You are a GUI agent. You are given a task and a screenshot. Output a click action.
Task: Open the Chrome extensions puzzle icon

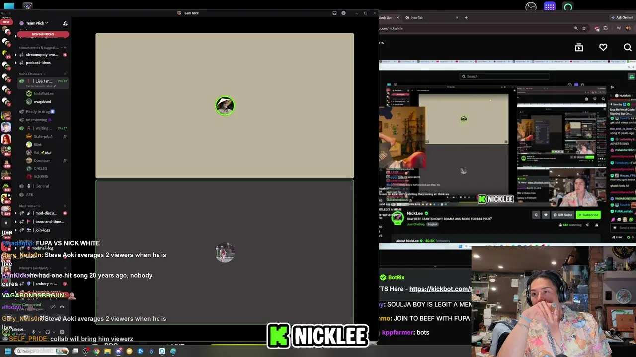click(x=606, y=28)
